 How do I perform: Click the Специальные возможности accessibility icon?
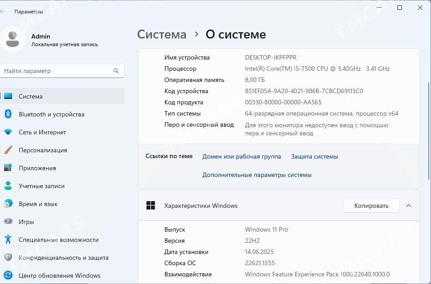point(8,240)
